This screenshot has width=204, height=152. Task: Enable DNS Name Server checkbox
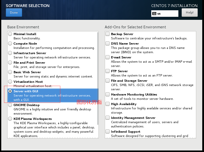pyautogui.click(x=108, y=43)
